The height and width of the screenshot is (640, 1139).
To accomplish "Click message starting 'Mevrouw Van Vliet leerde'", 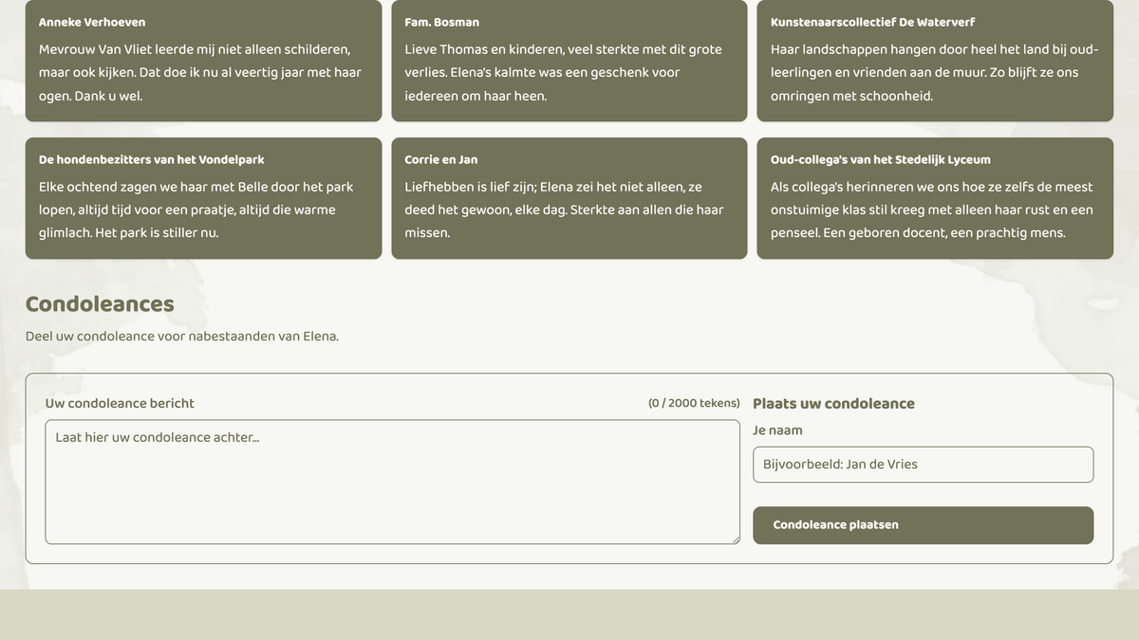I will 200,72.
